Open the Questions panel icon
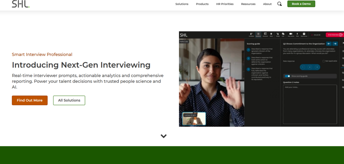344x164 pixels. pyautogui.click(x=258, y=35)
